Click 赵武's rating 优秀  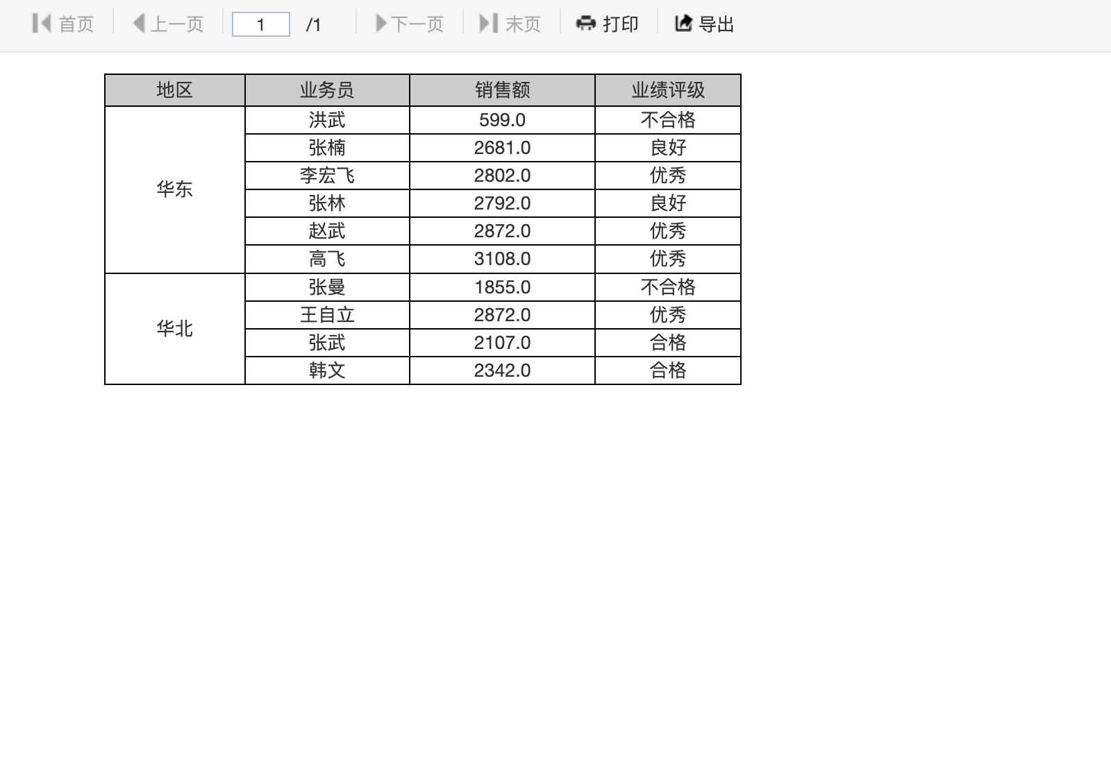click(x=668, y=231)
